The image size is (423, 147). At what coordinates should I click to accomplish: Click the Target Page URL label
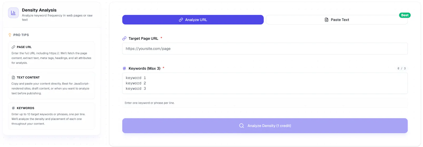click(143, 39)
